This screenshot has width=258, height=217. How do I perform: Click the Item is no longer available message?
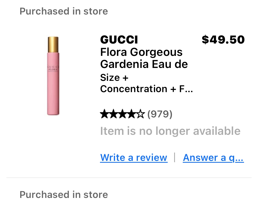pos(170,131)
